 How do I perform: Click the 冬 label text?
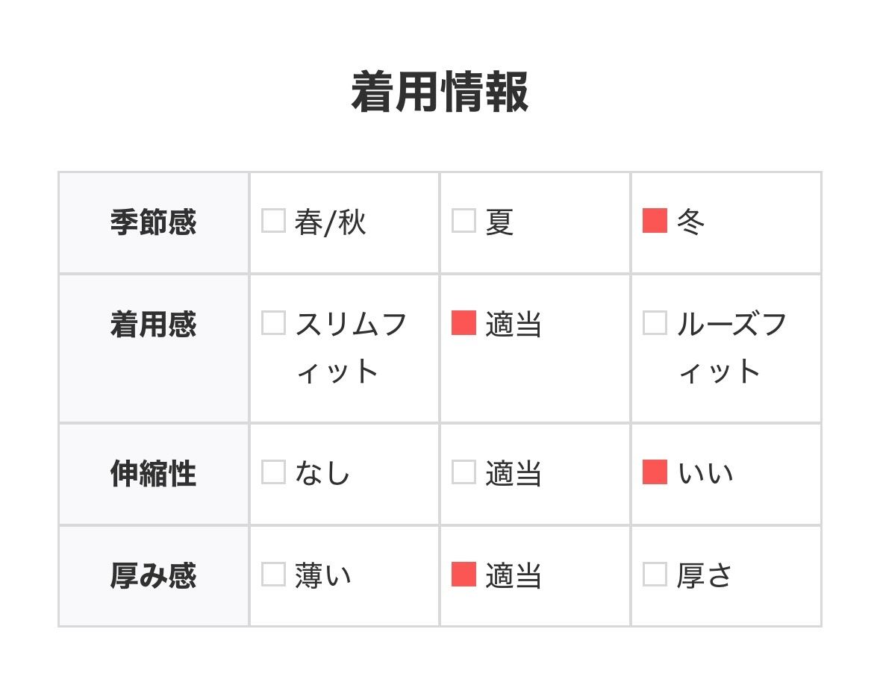tap(690, 222)
